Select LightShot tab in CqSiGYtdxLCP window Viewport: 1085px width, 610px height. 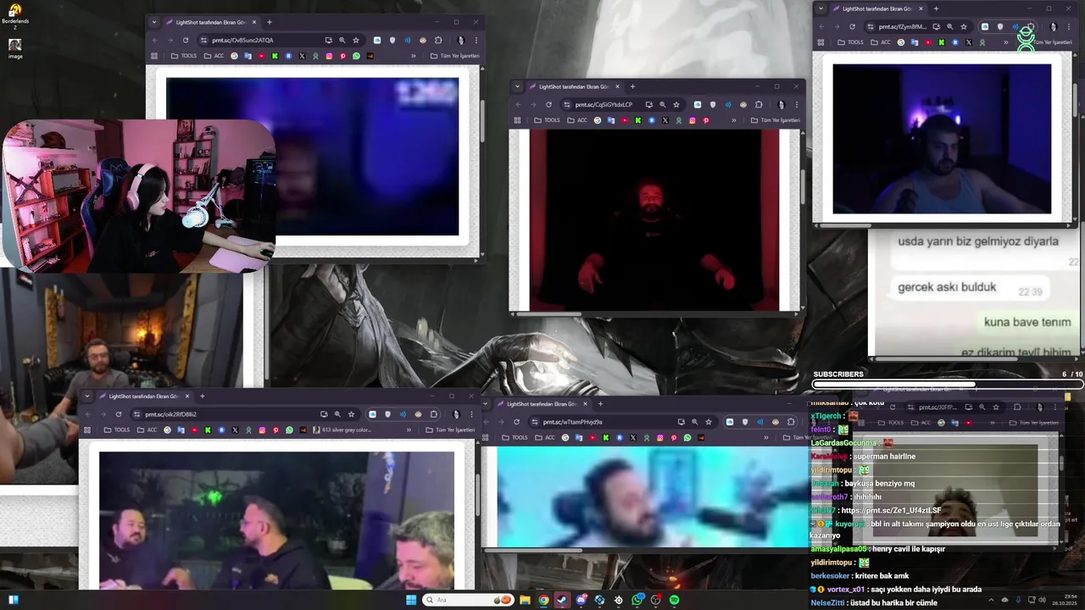(574, 86)
